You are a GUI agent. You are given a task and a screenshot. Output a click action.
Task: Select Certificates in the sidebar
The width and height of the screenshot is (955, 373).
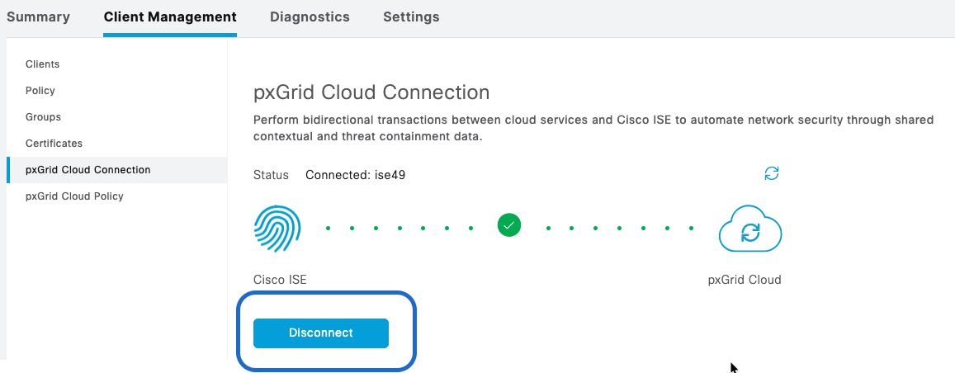pyautogui.click(x=54, y=144)
